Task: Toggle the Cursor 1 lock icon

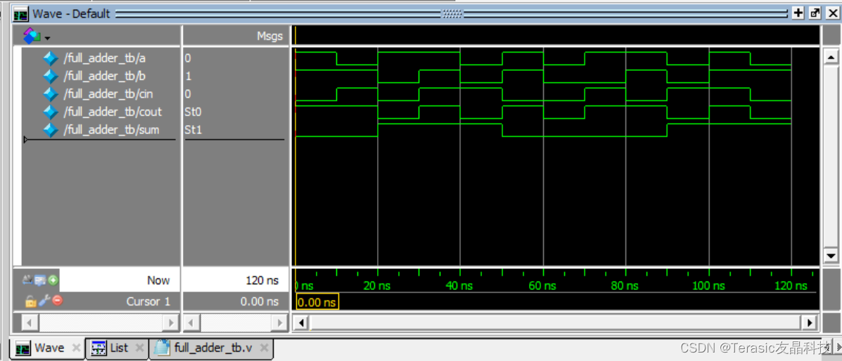Action: (x=30, y=301)
